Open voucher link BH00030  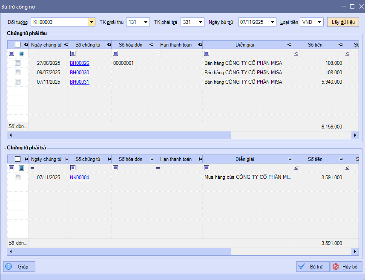79,73
